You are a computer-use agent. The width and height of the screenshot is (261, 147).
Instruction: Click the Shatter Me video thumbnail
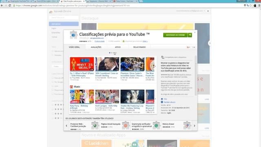pyautogui.click(x=133, y=96)
